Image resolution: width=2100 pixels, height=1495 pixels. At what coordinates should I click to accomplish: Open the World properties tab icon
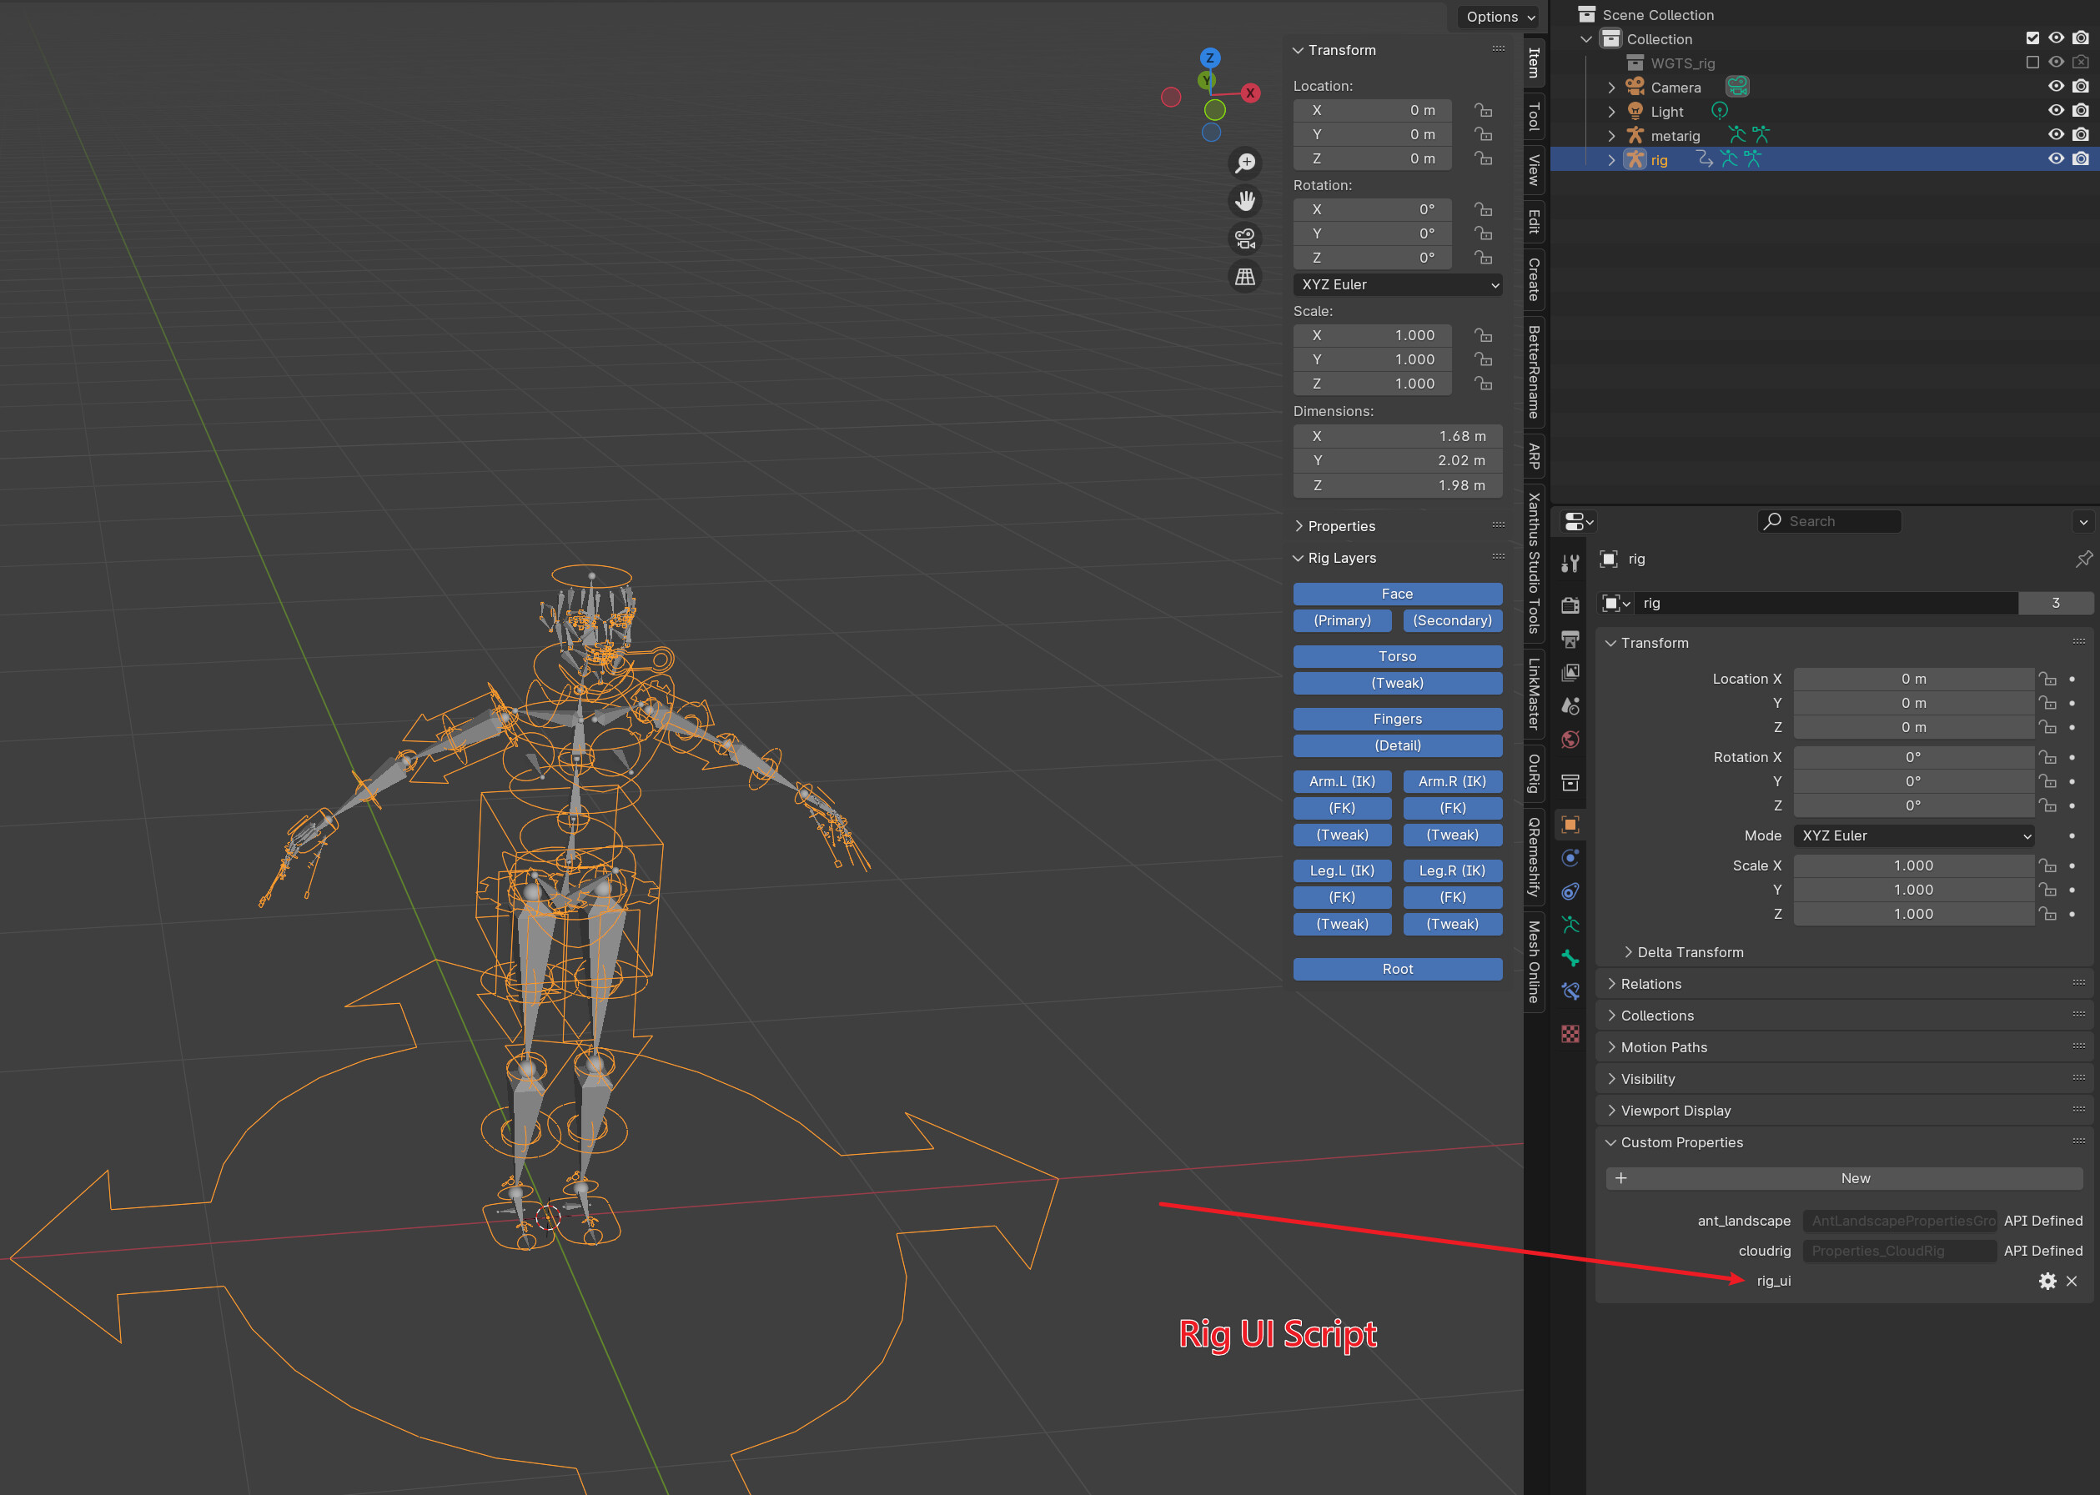pyautogui.click(x=1570, y=740)
